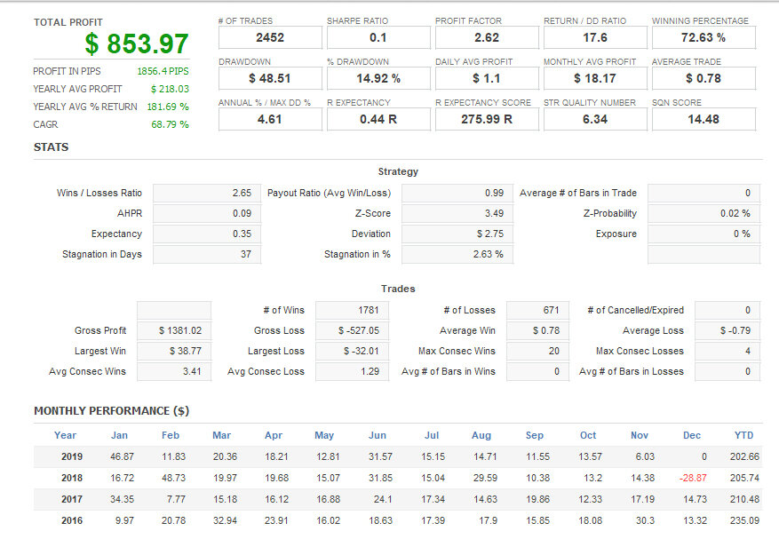This screenshot has width=779, height=547.
Task: Click the Payout Ratio field showing 0.99
Action: point(457,193)
